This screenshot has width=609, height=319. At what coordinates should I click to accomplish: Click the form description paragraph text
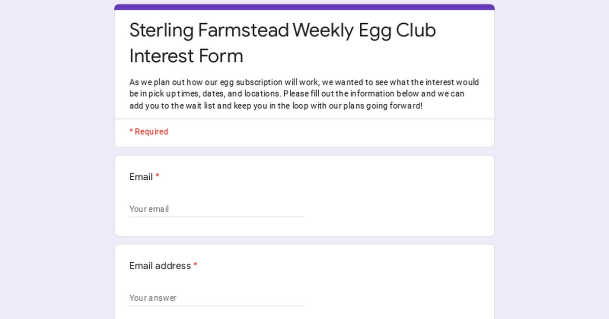tap(304, 94)
